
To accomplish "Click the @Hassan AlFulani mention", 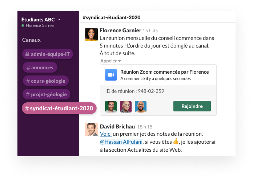I will pos(121,142).
